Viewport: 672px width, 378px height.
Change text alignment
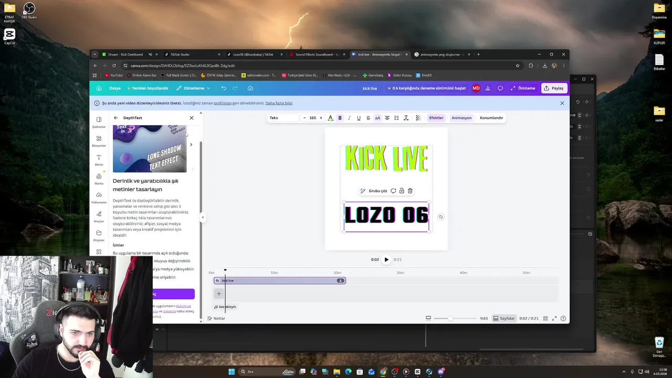click(x=387, y=118)
